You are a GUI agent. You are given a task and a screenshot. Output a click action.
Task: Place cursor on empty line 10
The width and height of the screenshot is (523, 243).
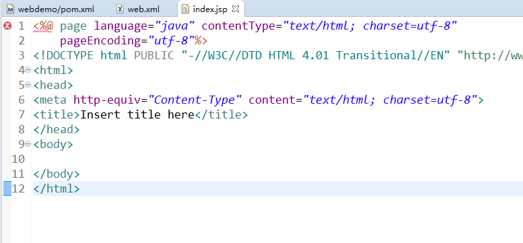click(x=277, y=159)
